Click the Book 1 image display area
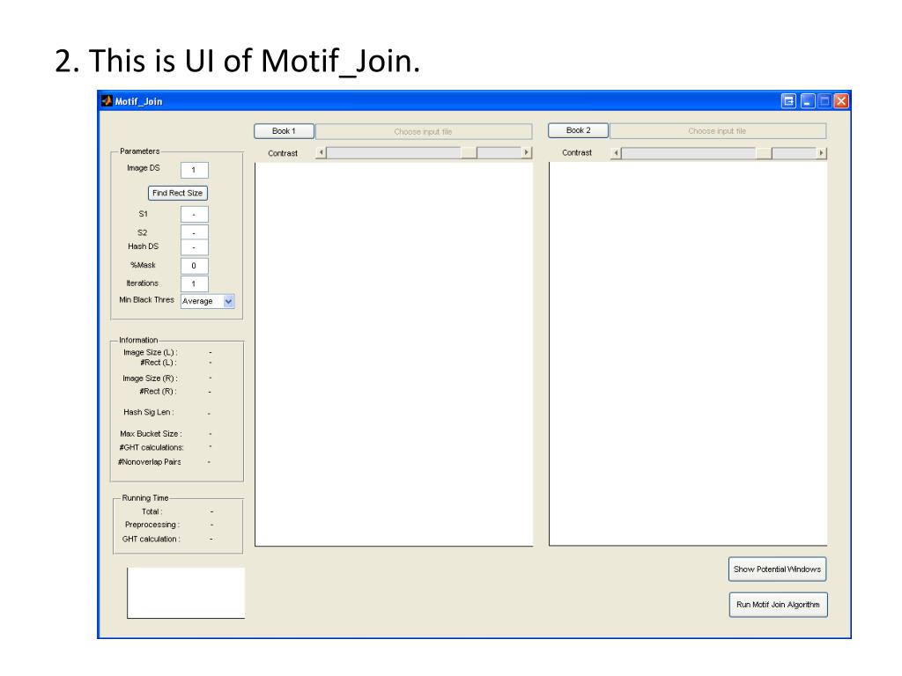 [x=394, y=354]
